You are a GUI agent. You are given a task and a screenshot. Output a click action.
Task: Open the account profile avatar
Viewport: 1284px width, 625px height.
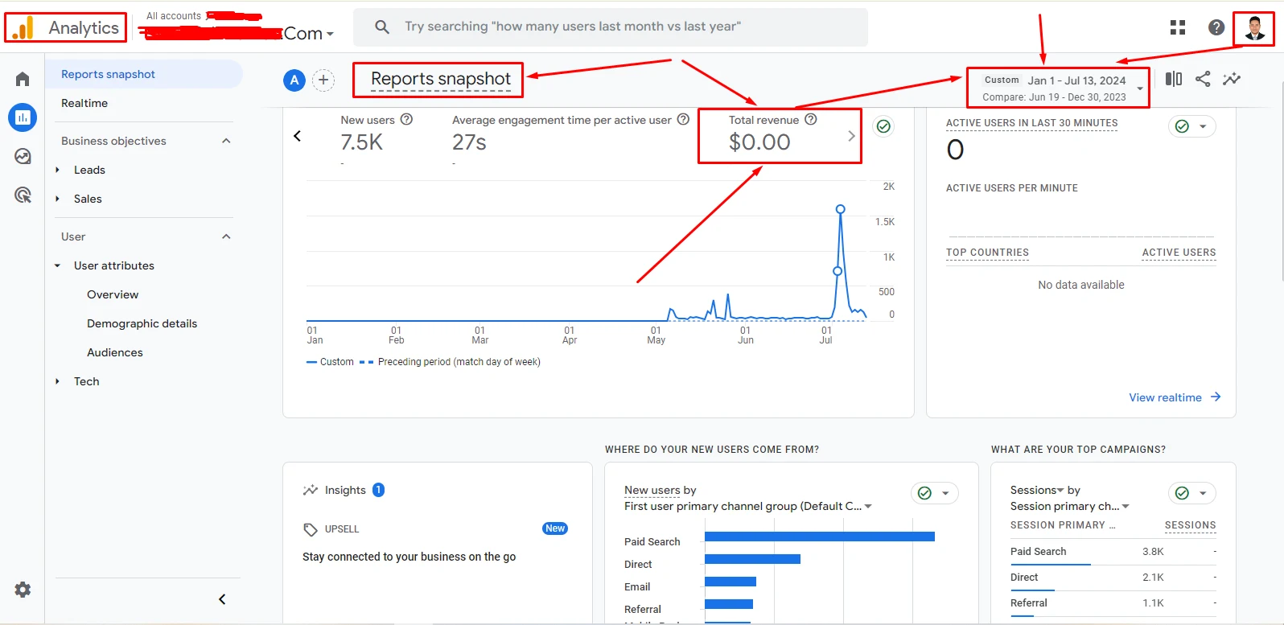1254,29
